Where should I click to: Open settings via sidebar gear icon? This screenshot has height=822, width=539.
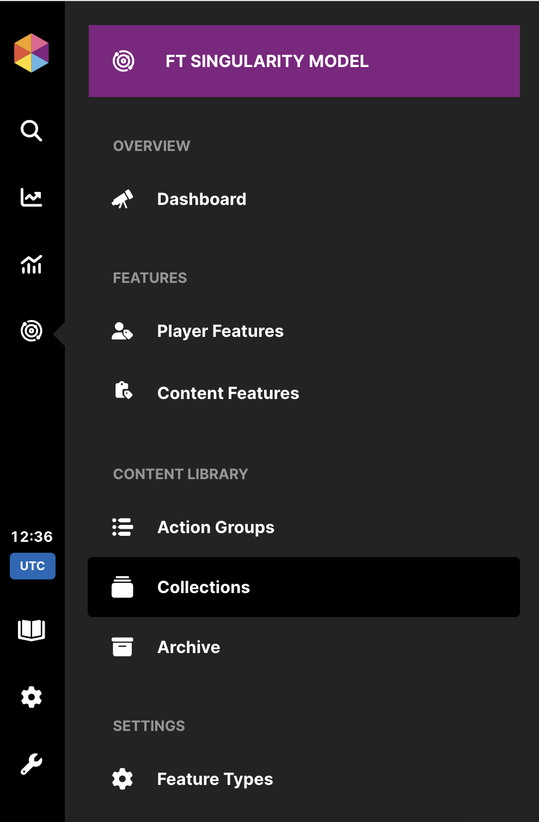[32, 697]
